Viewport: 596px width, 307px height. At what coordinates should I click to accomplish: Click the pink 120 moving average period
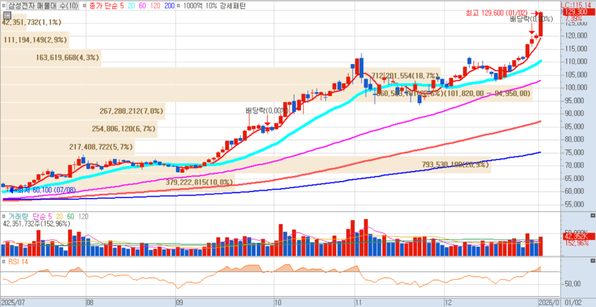[156, 6]
